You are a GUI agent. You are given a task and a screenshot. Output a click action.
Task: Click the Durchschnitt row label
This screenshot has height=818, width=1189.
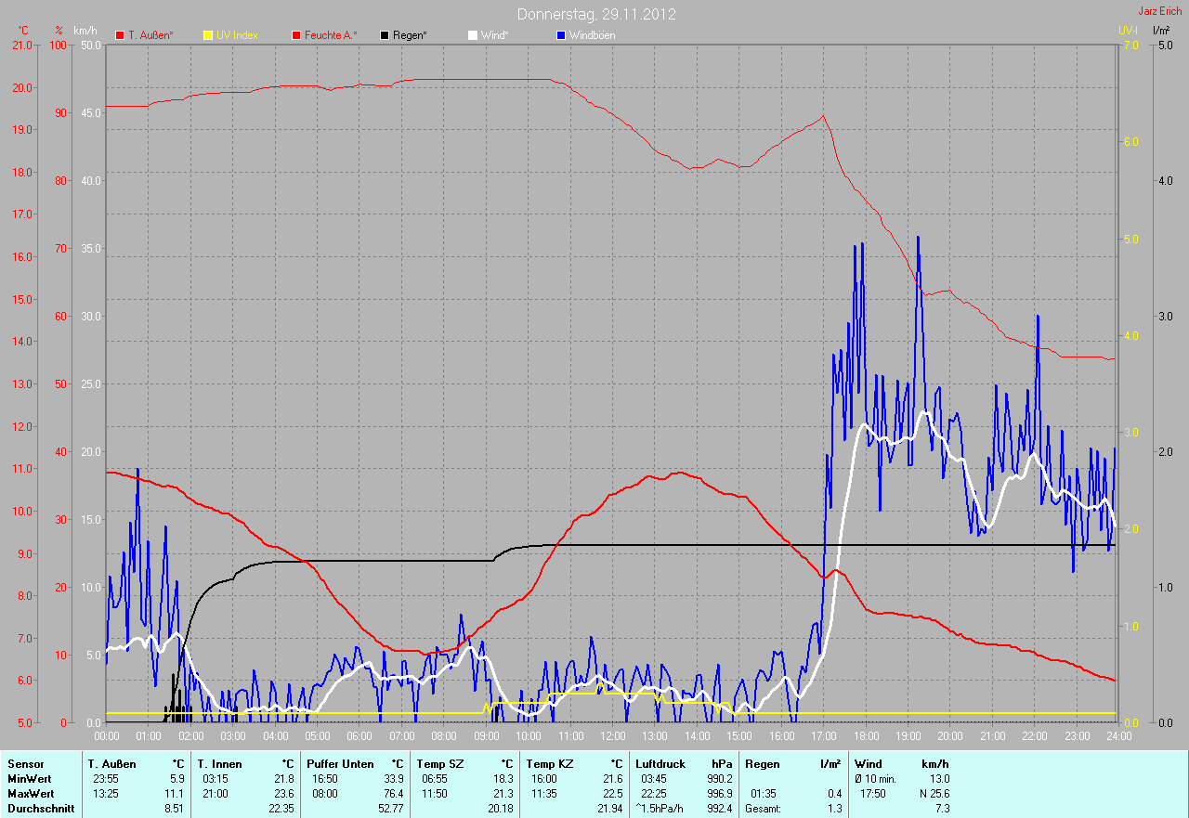[x=40, y=809]
